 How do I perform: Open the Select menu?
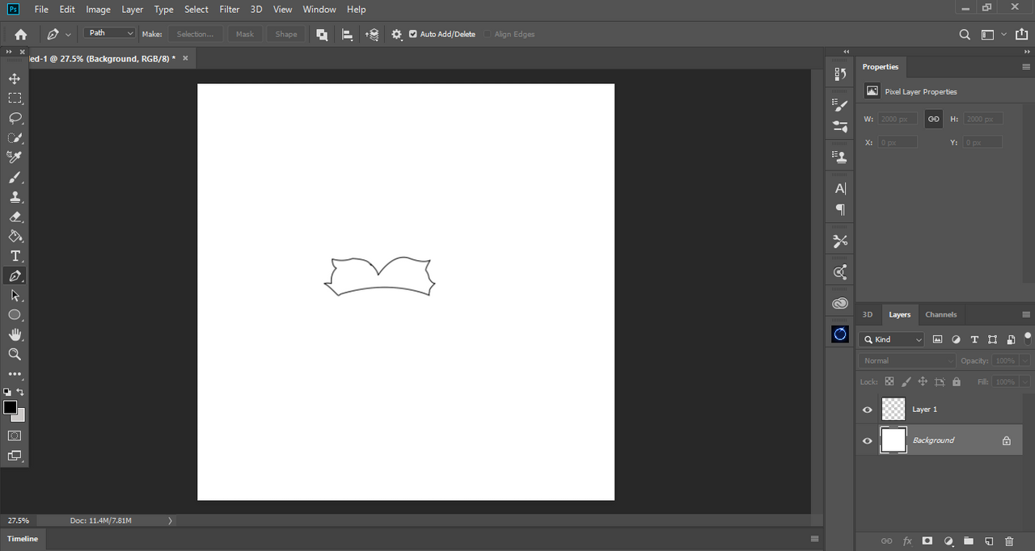coord(196,10)
